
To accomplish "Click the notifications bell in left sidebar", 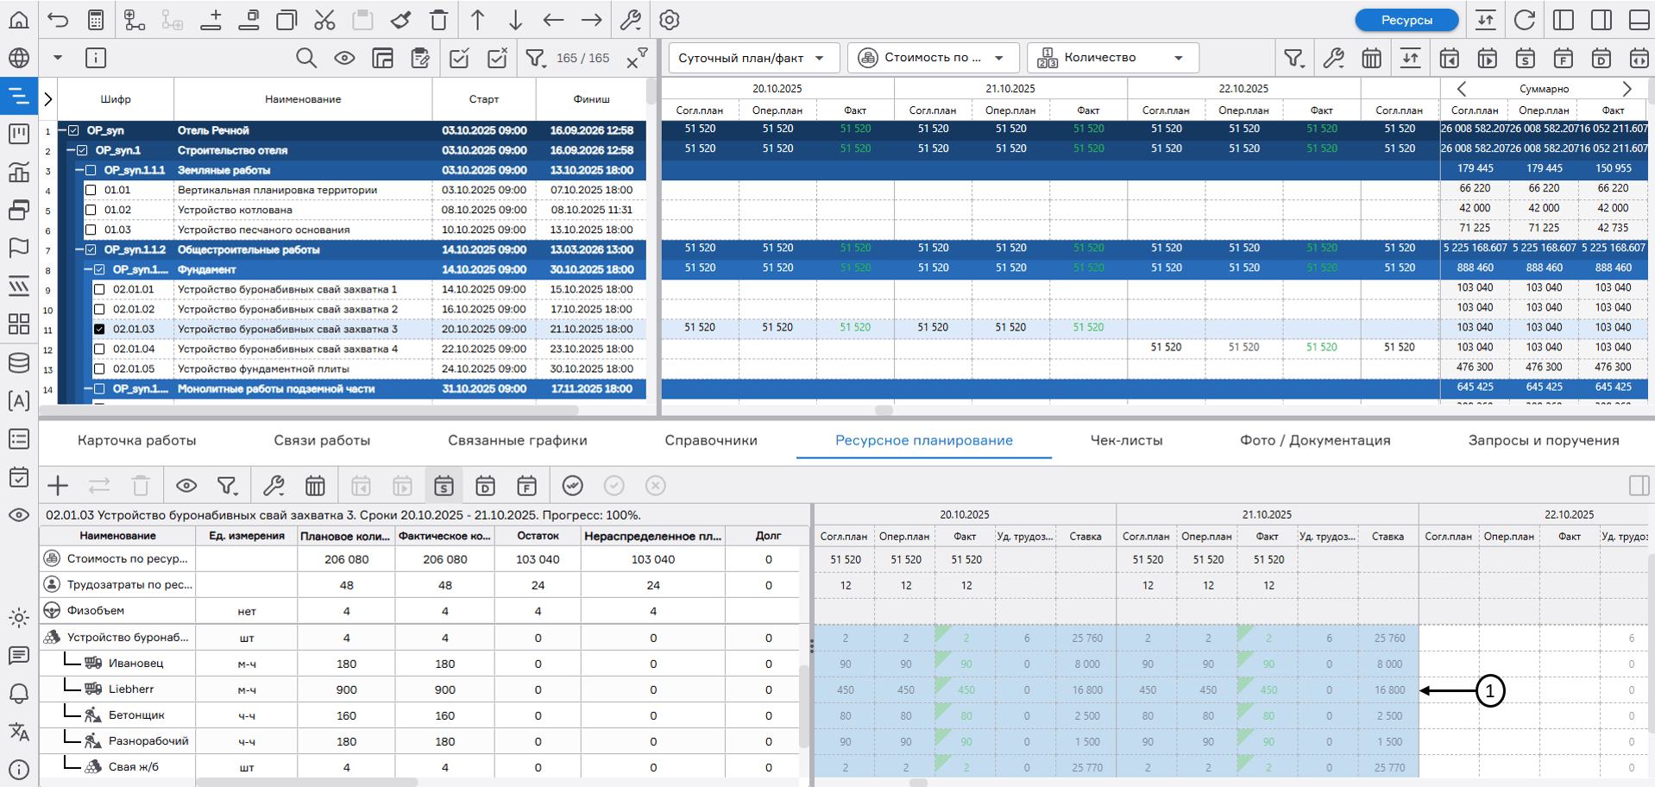I will 18,694.
